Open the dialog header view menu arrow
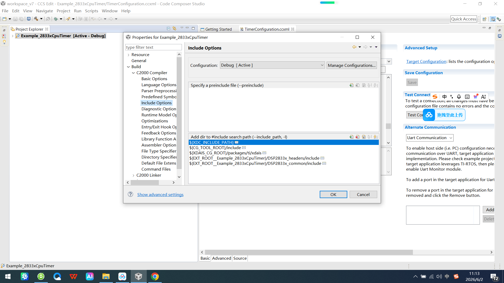The width and height of the screenshot is (504, 283). coord(376,47)
